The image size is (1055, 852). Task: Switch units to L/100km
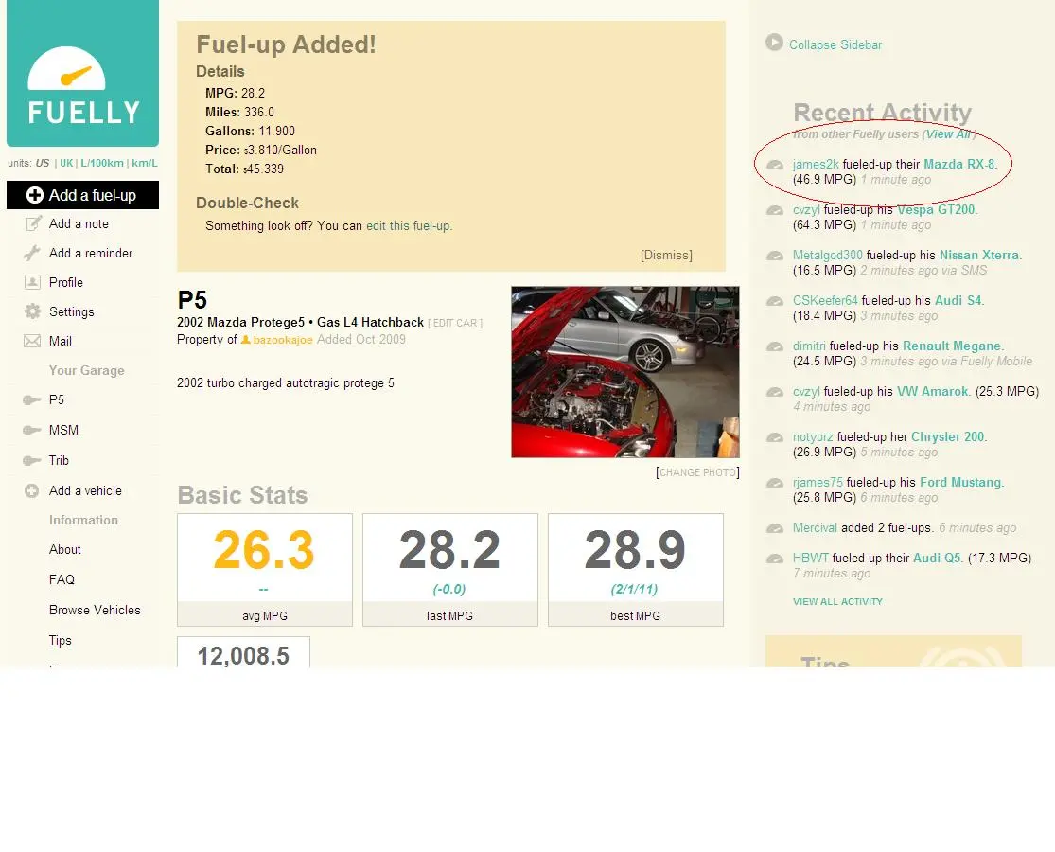tap(102, 163)
